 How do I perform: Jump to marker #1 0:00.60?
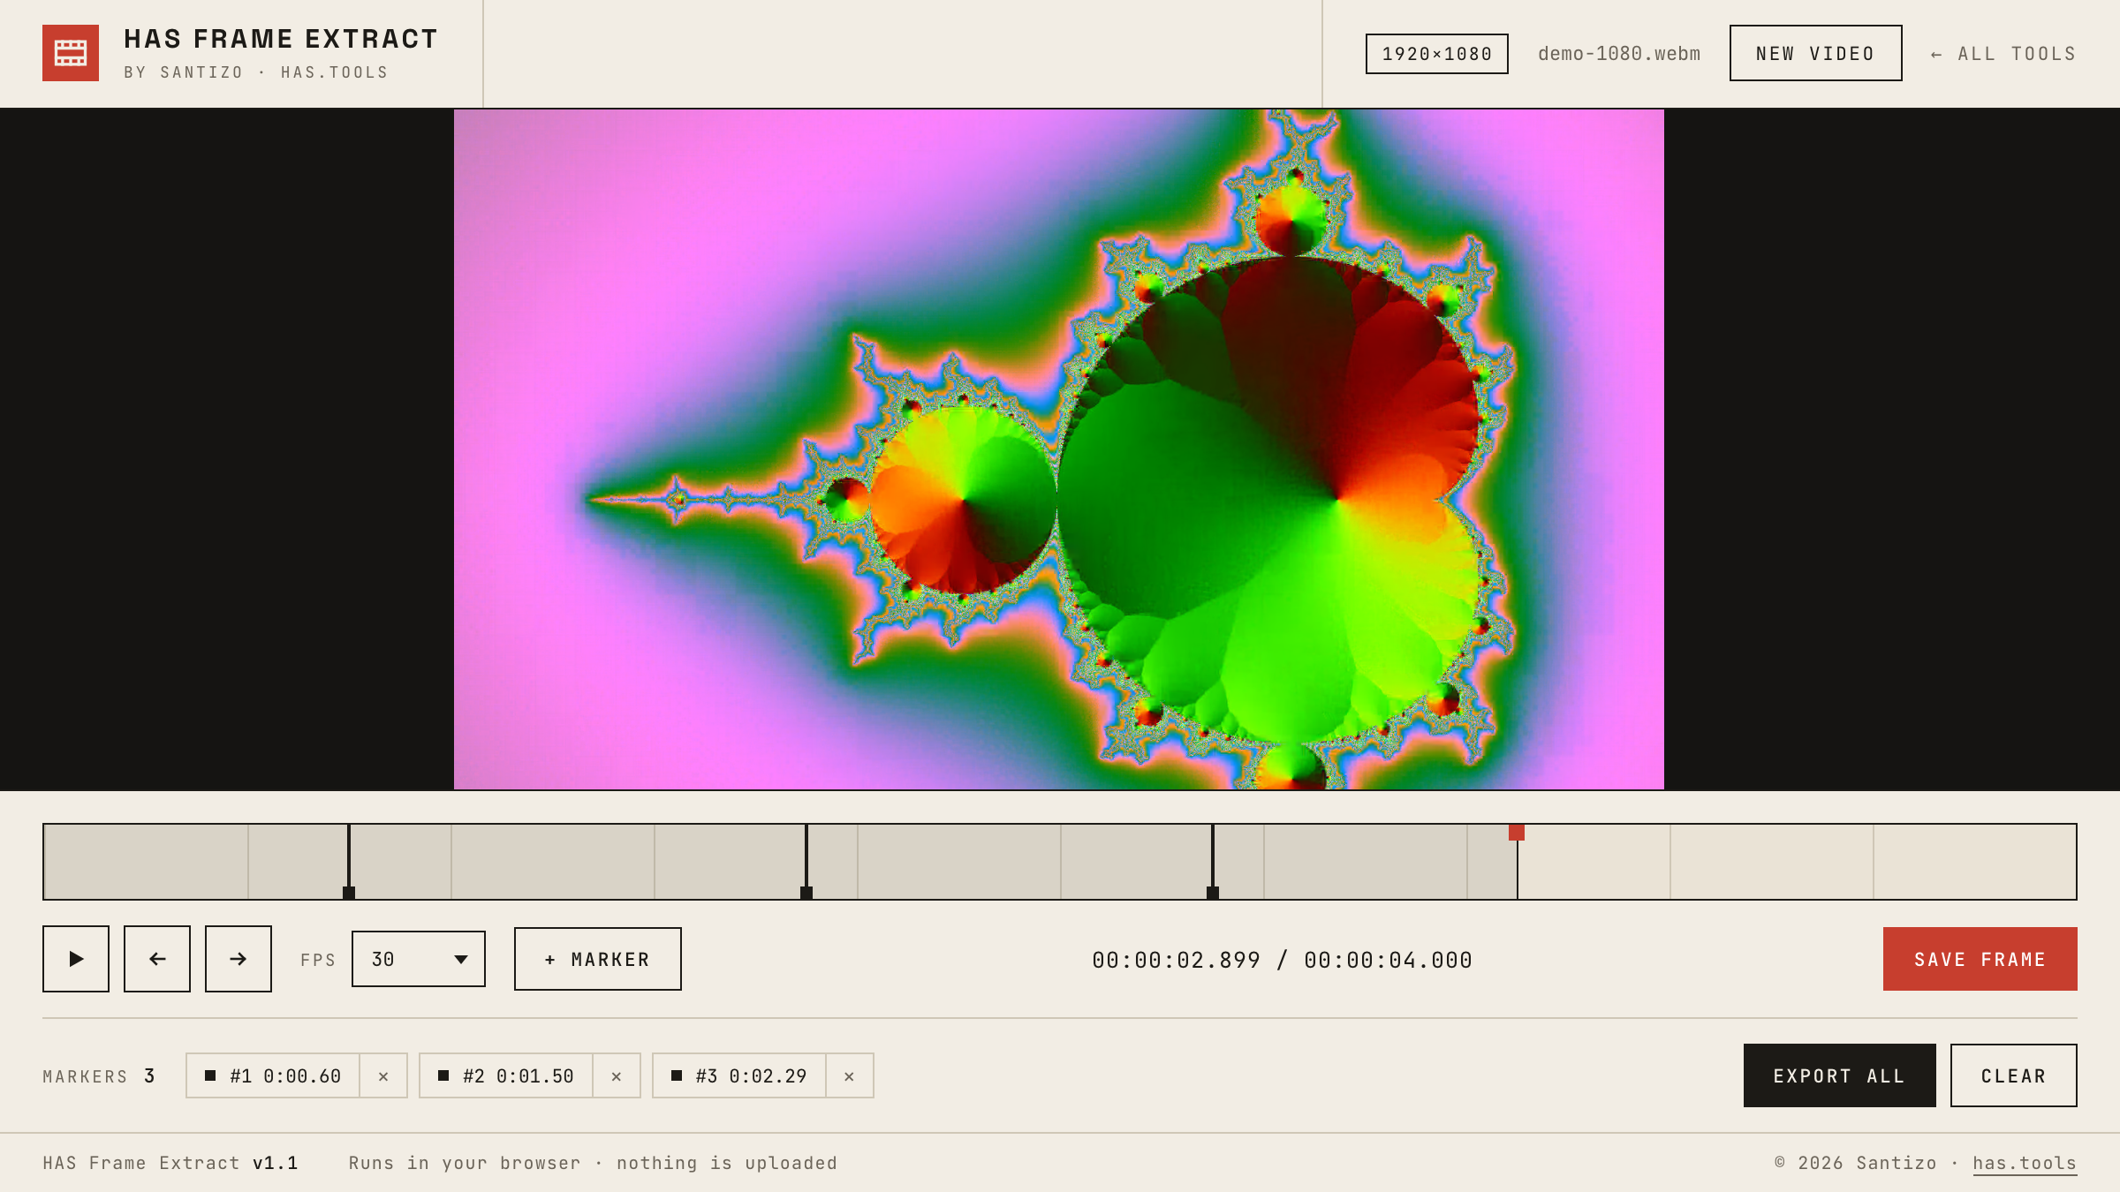(x=273, y=1075)
